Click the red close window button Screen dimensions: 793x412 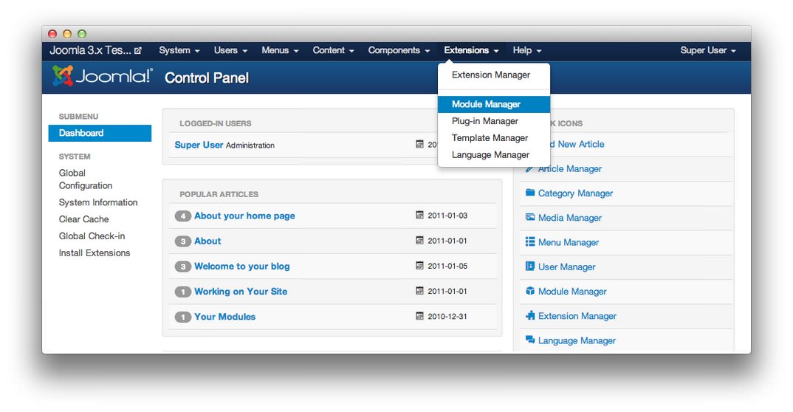[x=52, y=34]
